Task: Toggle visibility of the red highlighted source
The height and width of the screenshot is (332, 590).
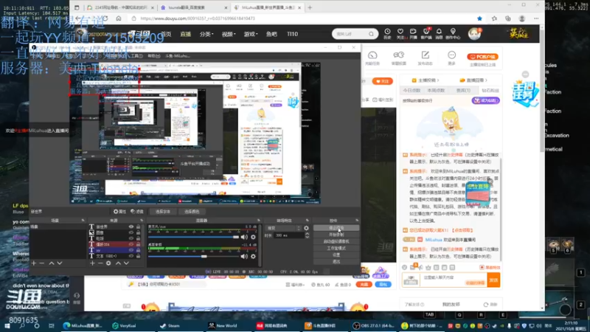Action: point(131,244)
